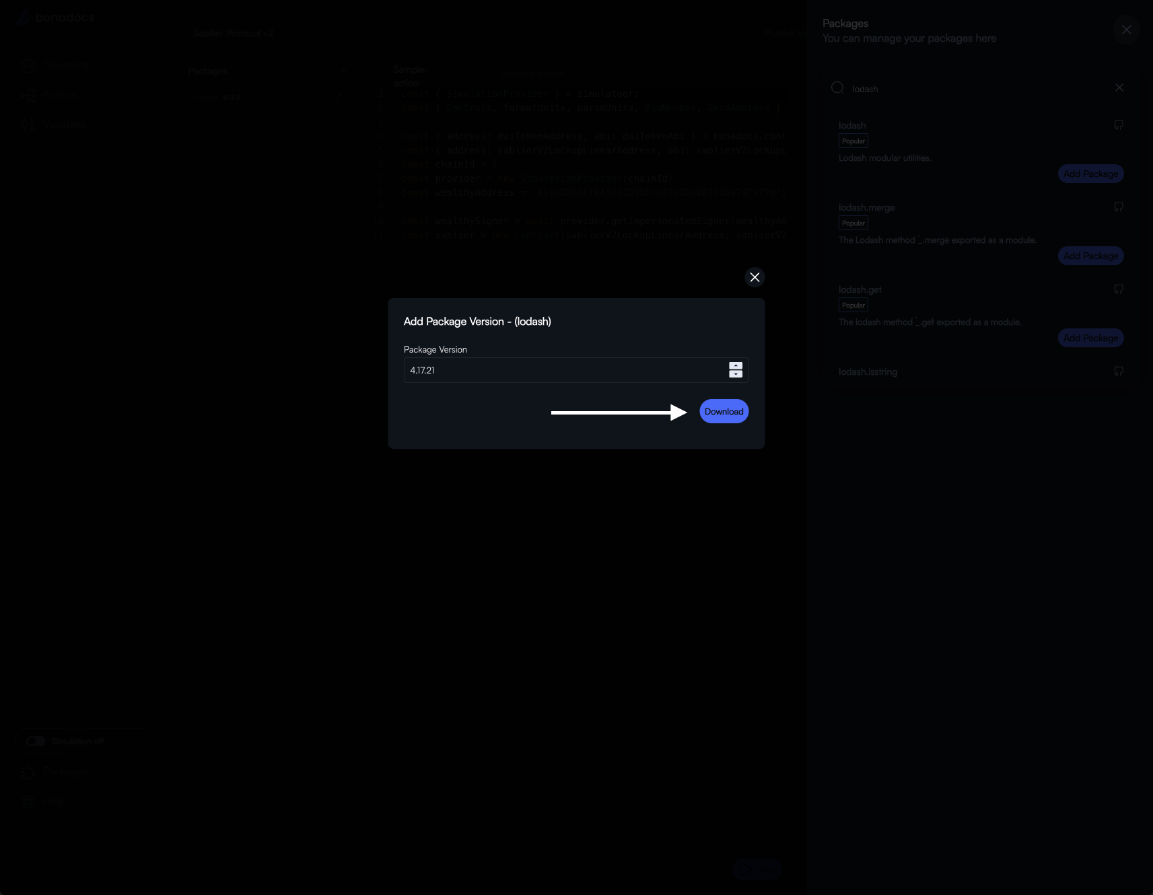Image resolution: width=1153 pixels, height=895 pixels.
Task: Click the Sabilier Protocol v2 title
Action: pyautogui.click(x=233, y=33)
